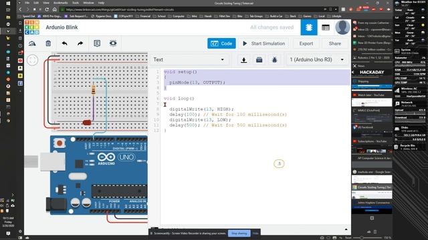
Task: Open the browser File menu
Action: (27, 3)
